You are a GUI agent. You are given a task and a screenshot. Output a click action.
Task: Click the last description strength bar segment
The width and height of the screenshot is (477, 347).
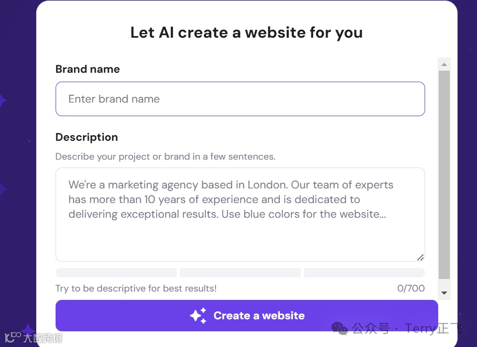(364, 273)
